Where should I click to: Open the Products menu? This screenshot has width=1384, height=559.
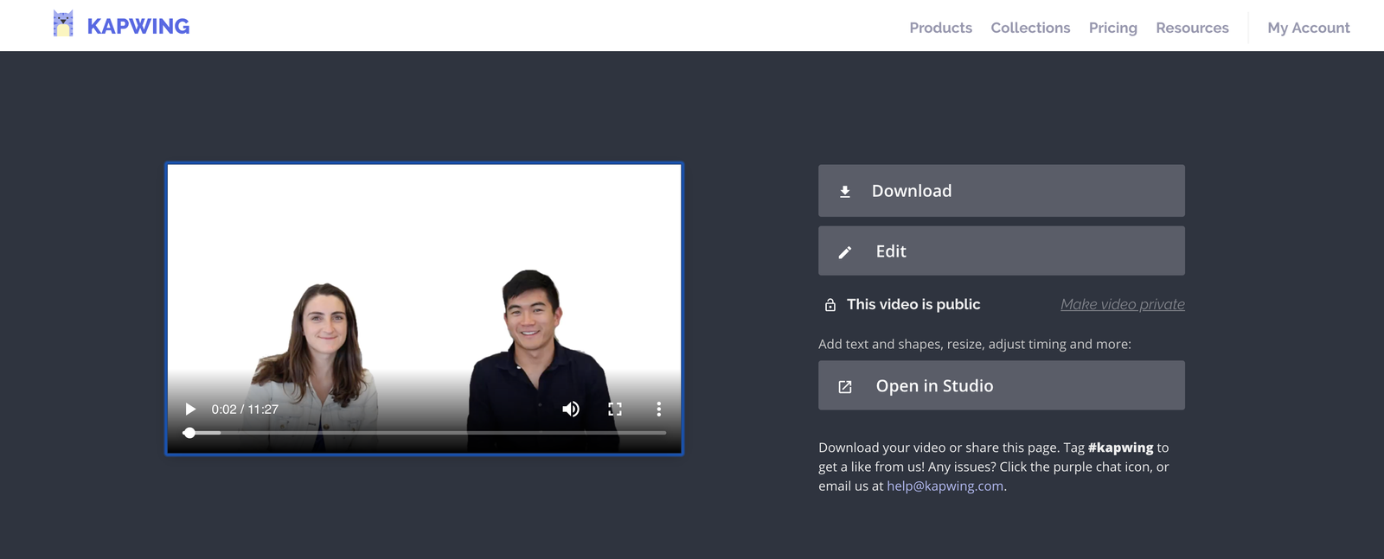pyautogui.click(x=940, y=28)
